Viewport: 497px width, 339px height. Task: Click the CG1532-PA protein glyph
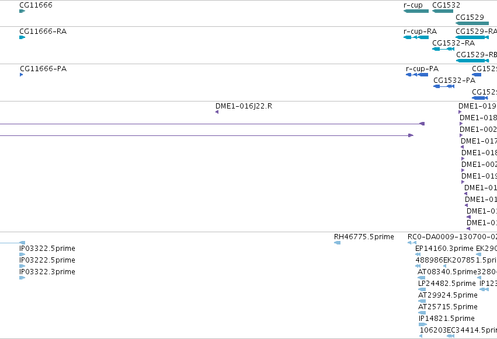point(444,86)
